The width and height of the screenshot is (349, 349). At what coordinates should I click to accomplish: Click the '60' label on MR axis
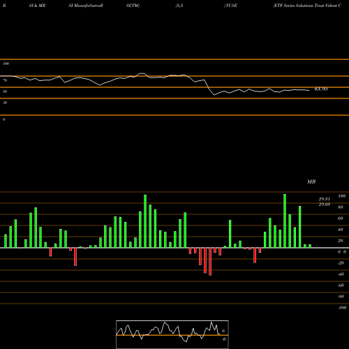(341, 218)
